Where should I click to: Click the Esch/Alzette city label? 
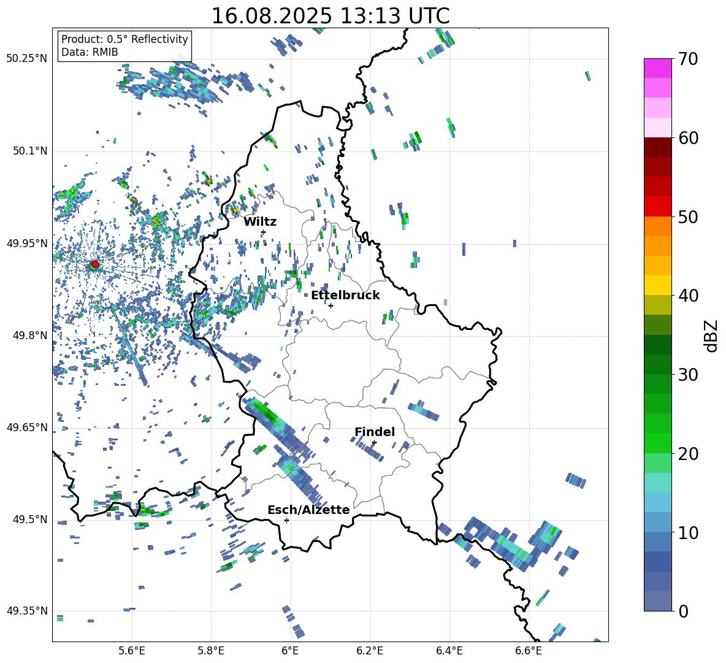(308, 510)
